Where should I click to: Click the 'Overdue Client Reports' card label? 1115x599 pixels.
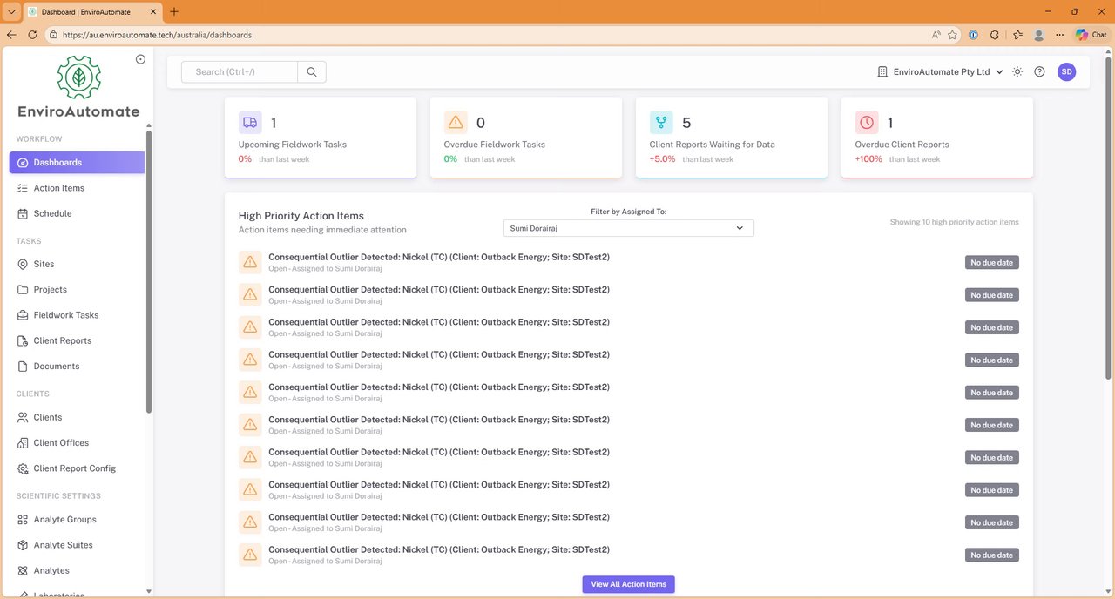[902, 145]
